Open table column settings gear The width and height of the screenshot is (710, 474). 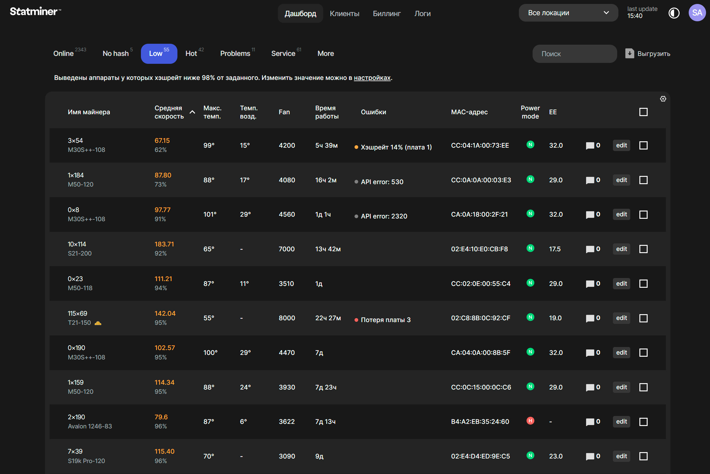(663, 99)
